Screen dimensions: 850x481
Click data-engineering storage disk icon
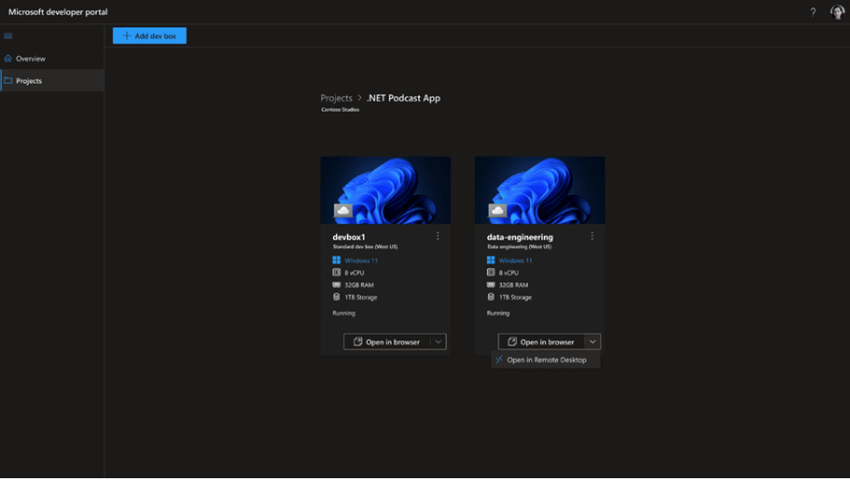pos(491,296)
